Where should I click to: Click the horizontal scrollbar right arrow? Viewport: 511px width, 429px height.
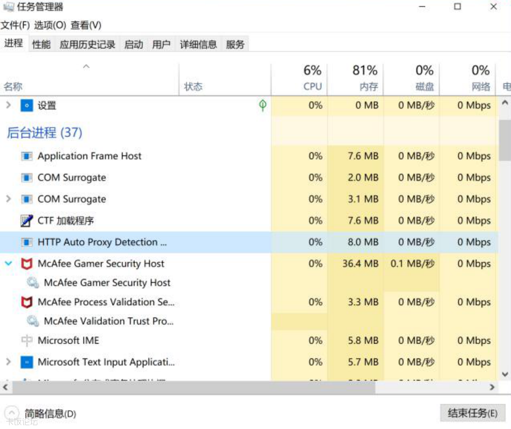(x=492, y=387)
